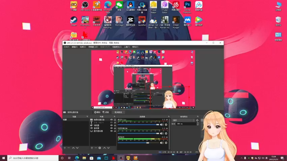Remove selected scene with minus button
Image resolution: width=287 pixels, height=161 pixels.
click(x=69, y=148)
